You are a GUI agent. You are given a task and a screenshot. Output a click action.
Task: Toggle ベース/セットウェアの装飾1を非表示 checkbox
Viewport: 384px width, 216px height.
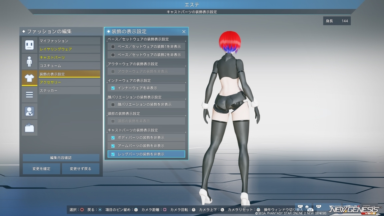[113, 46]
